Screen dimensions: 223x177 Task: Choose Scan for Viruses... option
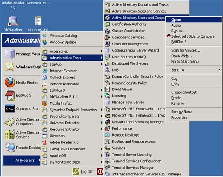click(194, 50)
